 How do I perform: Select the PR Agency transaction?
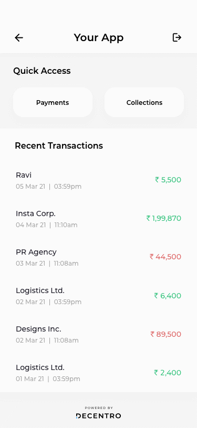(99, 257)
